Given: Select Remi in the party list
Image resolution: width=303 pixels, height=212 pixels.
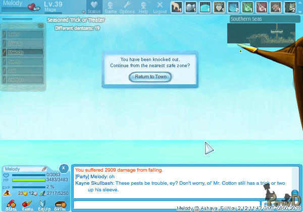Looking at the screenshot, I should [24, 33].
